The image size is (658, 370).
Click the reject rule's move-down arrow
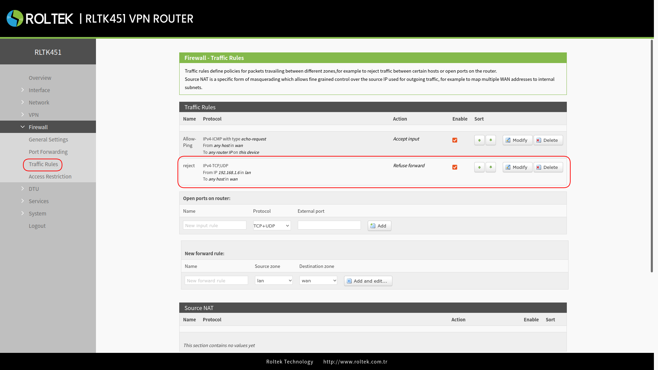pyautogui.click(x=490, y=167)
